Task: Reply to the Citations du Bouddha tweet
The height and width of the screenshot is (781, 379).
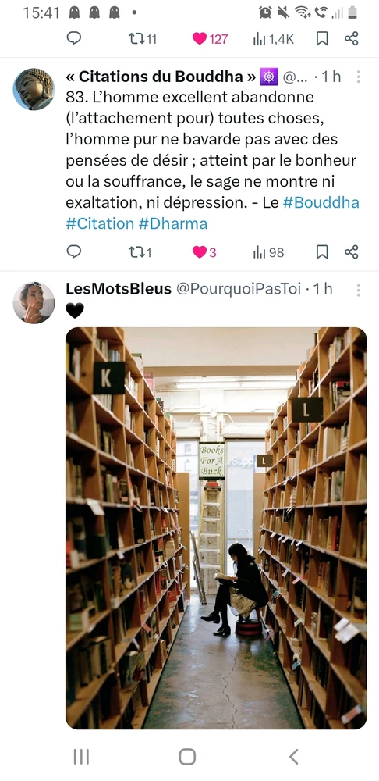Action: point(73,252)
